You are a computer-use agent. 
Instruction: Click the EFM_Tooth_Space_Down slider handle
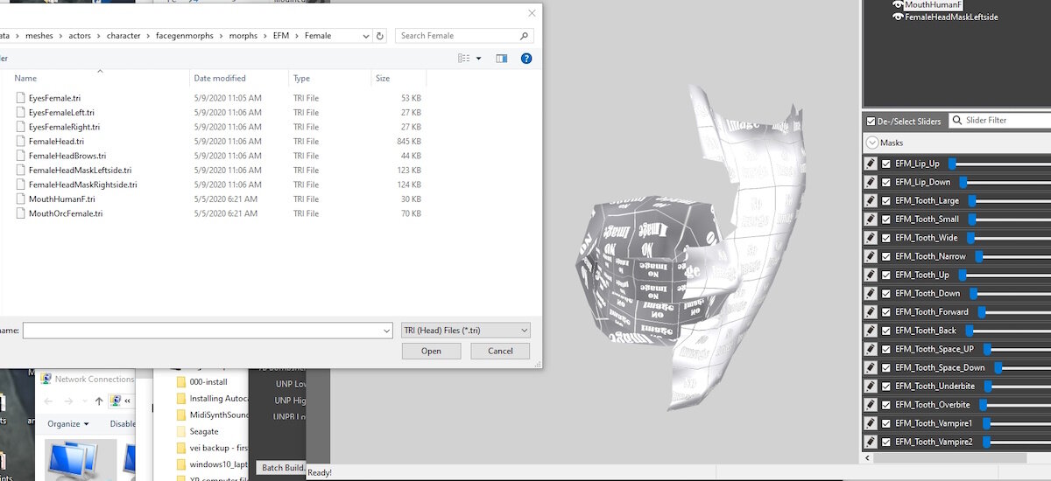tap(997, 367)
